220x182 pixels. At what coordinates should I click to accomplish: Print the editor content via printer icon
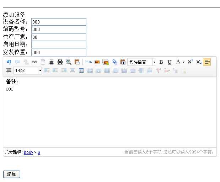tap(52, 62)
